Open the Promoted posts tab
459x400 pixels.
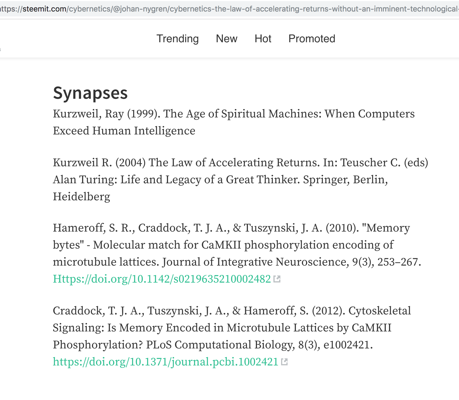[x=312, y=39]
